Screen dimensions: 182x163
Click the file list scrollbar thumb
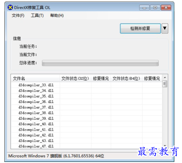coord(165,84)
